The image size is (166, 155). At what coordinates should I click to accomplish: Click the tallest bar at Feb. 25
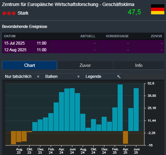[x=120, y=108]
